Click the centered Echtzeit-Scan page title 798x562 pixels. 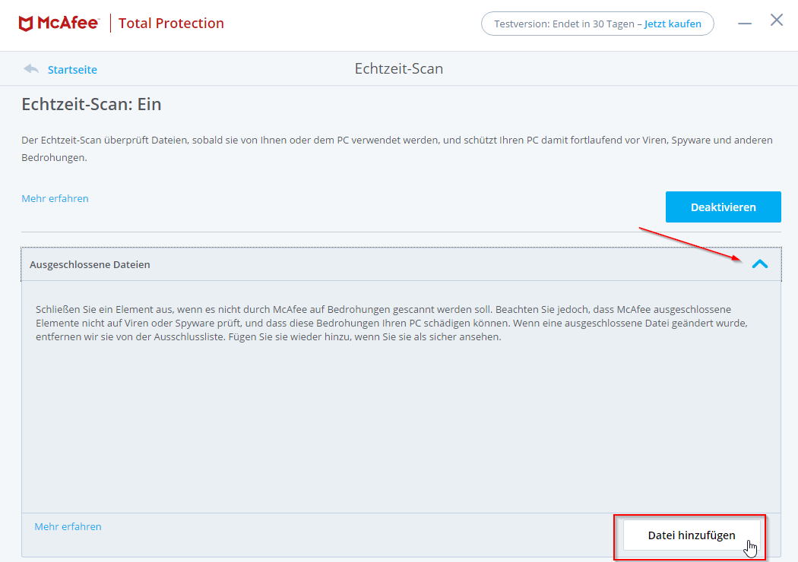pos(399,68)
